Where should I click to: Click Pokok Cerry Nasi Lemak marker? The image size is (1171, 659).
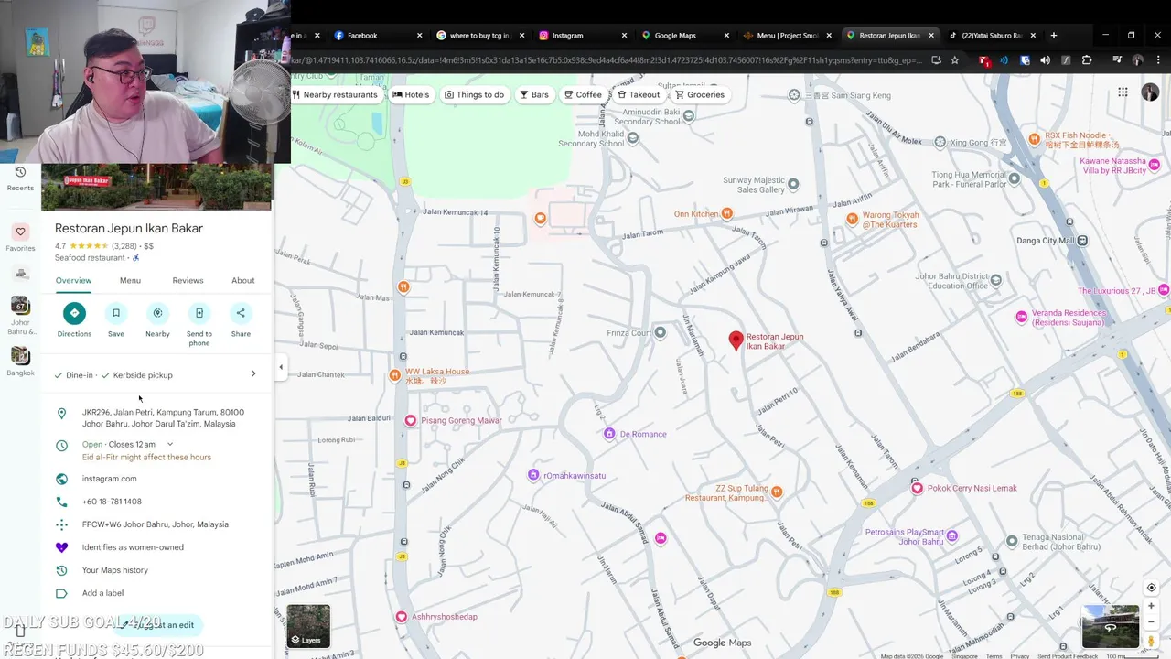click(917, 488)
